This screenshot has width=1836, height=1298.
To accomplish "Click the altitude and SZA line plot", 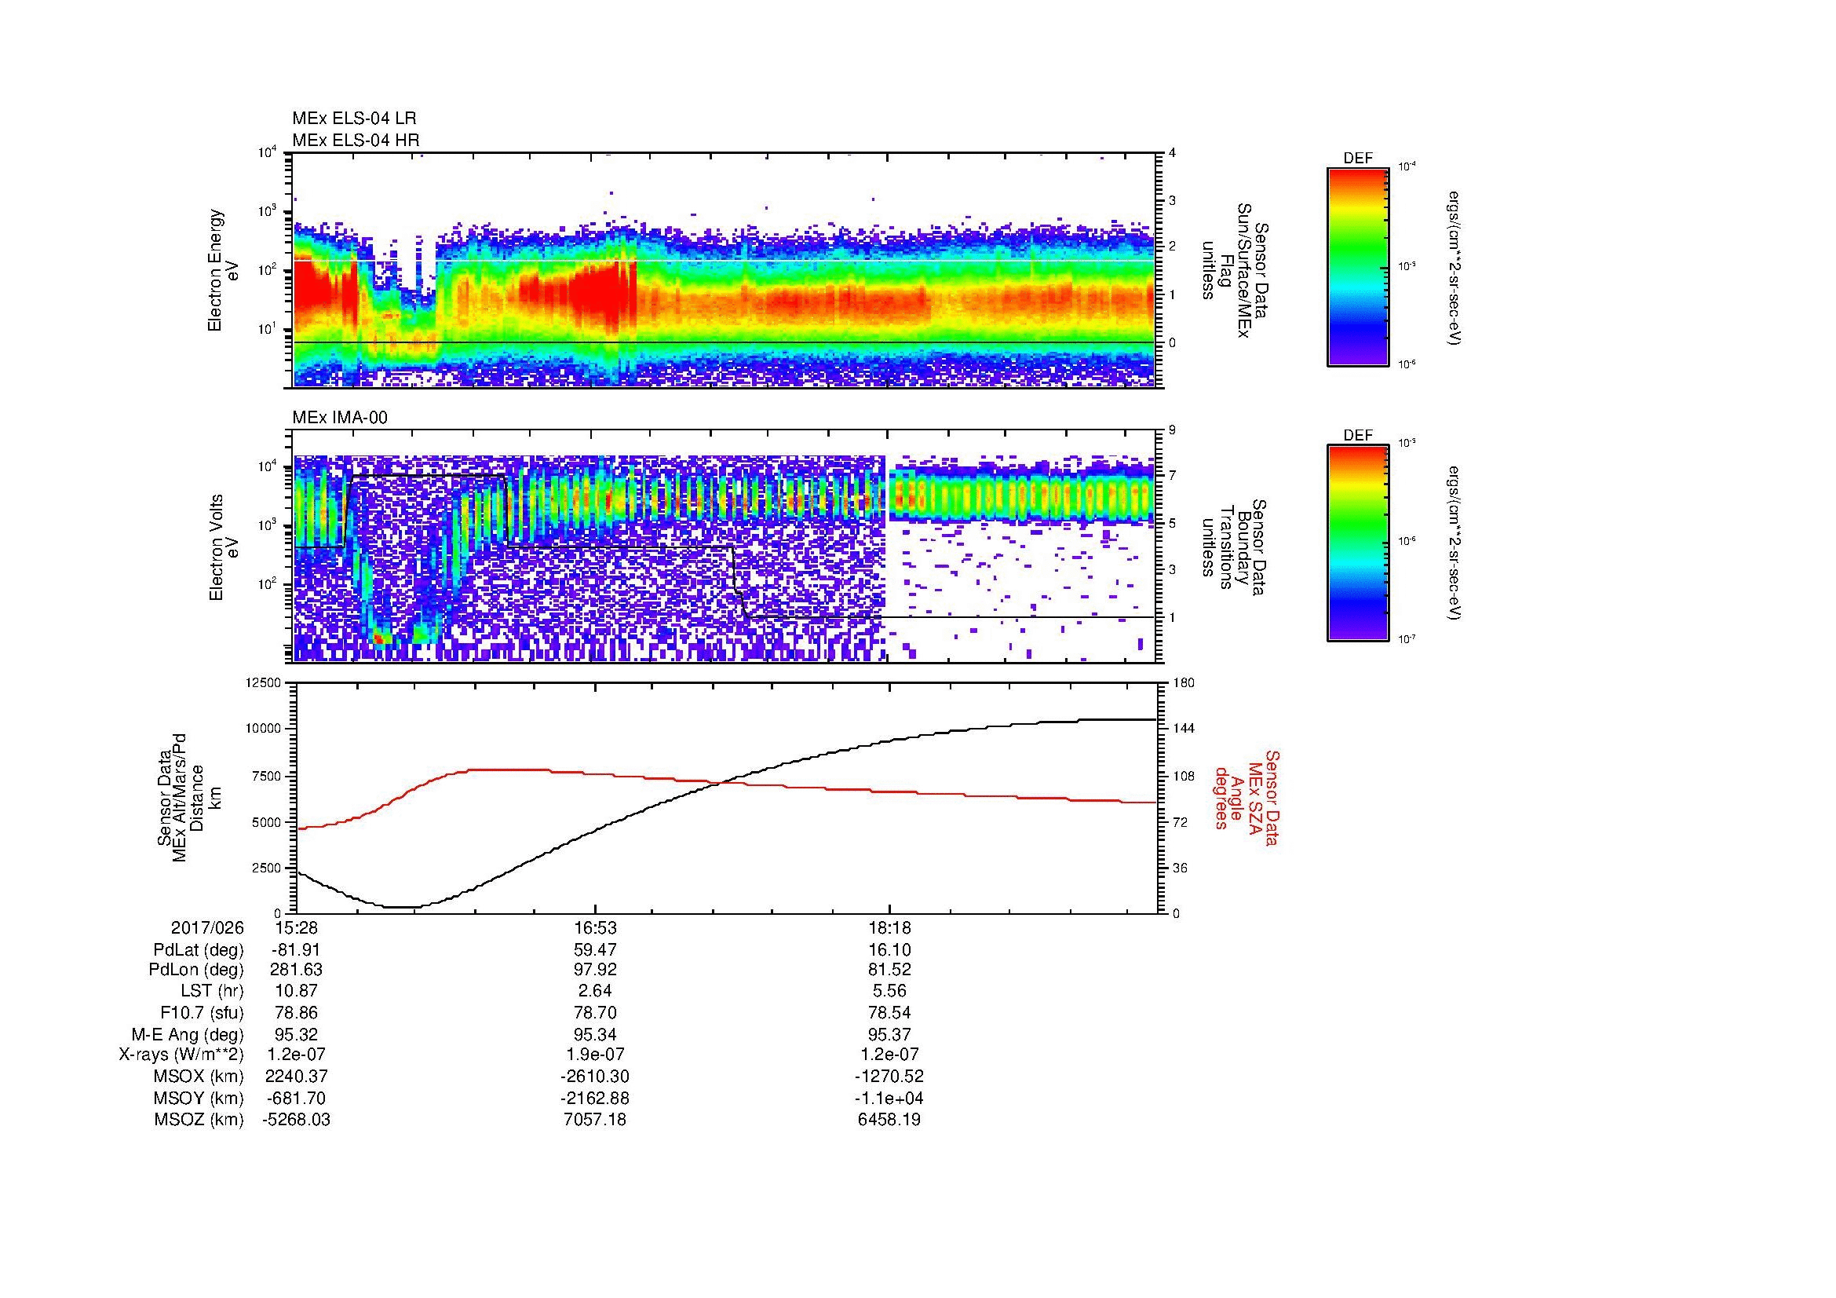I will tap(727, 797).
